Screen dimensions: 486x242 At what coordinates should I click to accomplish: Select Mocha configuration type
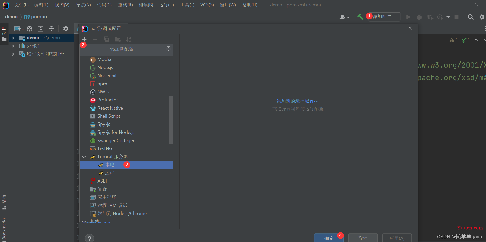126,59
